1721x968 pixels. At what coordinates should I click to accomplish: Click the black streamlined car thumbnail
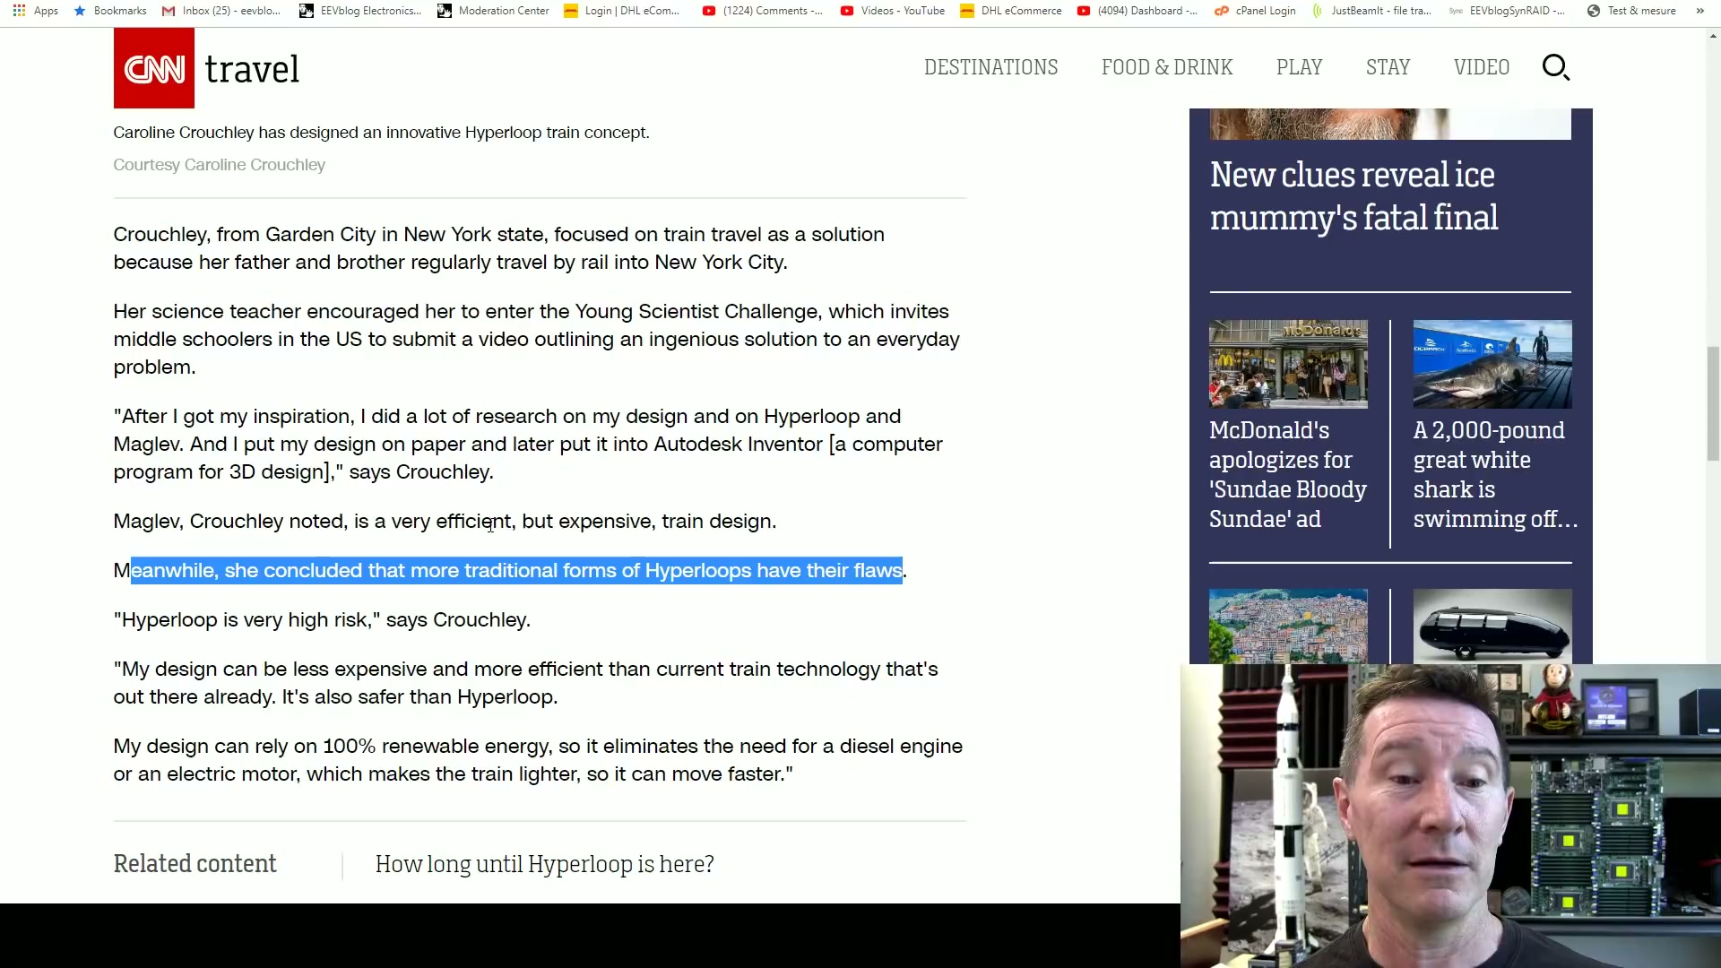tap(1492, 626)
